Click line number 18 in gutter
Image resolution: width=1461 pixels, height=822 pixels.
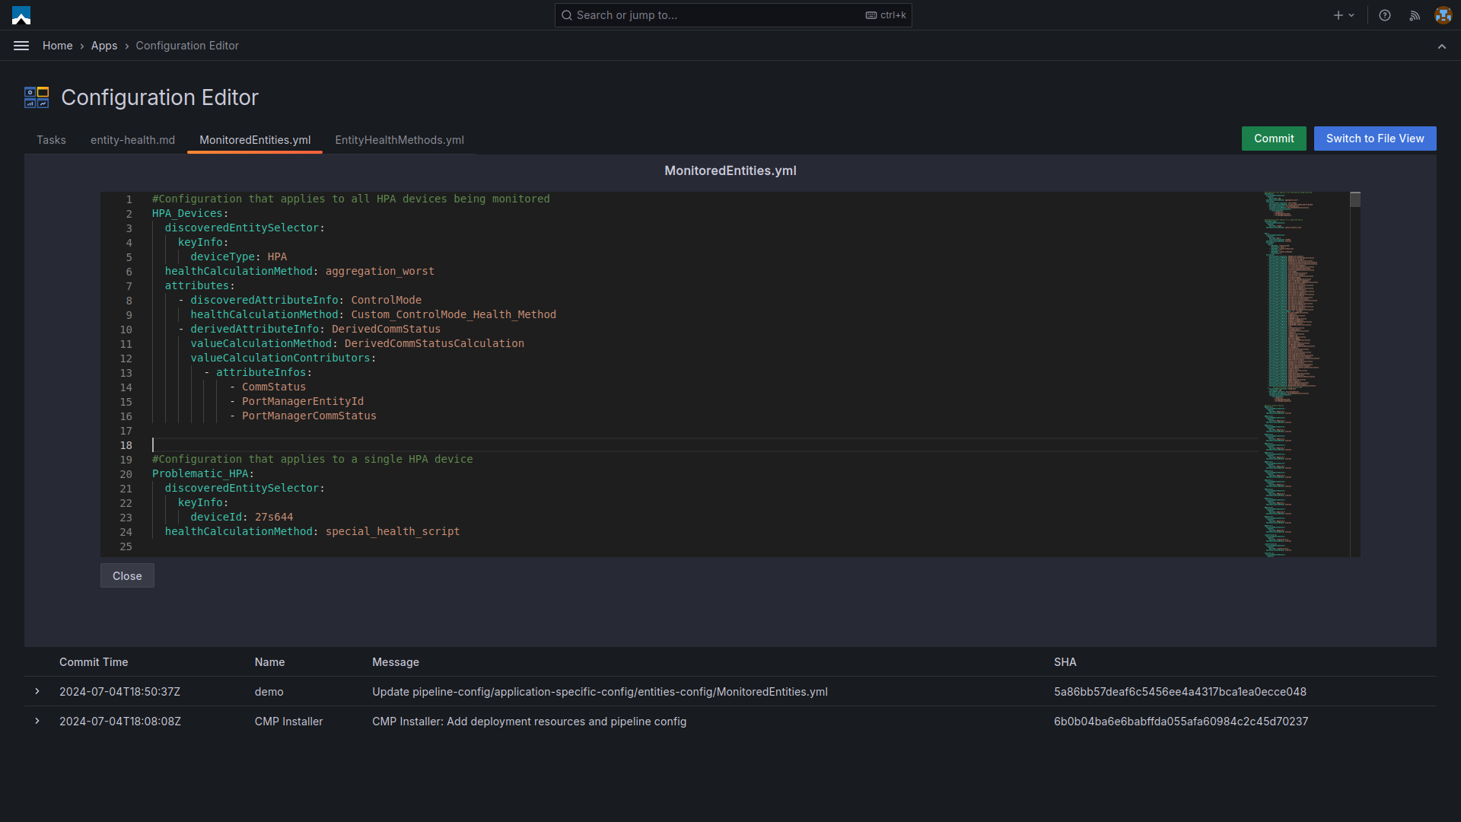pyautogui.click(x=126, y=445)
